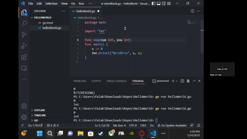Switch to the PROBLEMS panel tab
The image size is (247, 139).
tap(80, 81)
